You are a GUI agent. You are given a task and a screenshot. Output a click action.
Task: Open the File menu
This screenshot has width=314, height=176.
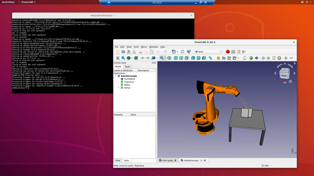pyautogui.click(x=116, y=47)
